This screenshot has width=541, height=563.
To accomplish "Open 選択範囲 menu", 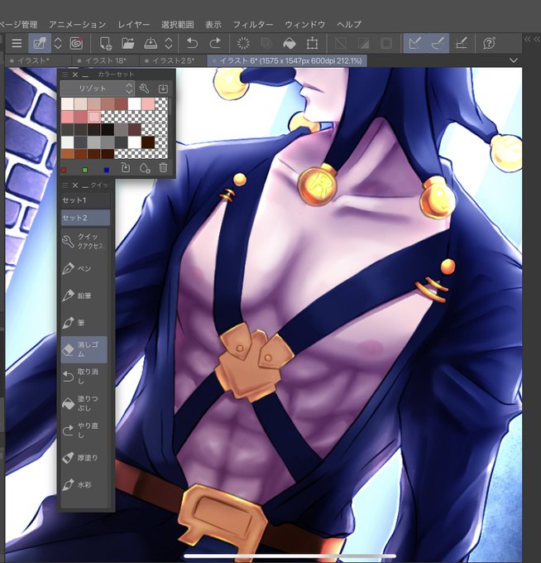I will click(178, 24).
